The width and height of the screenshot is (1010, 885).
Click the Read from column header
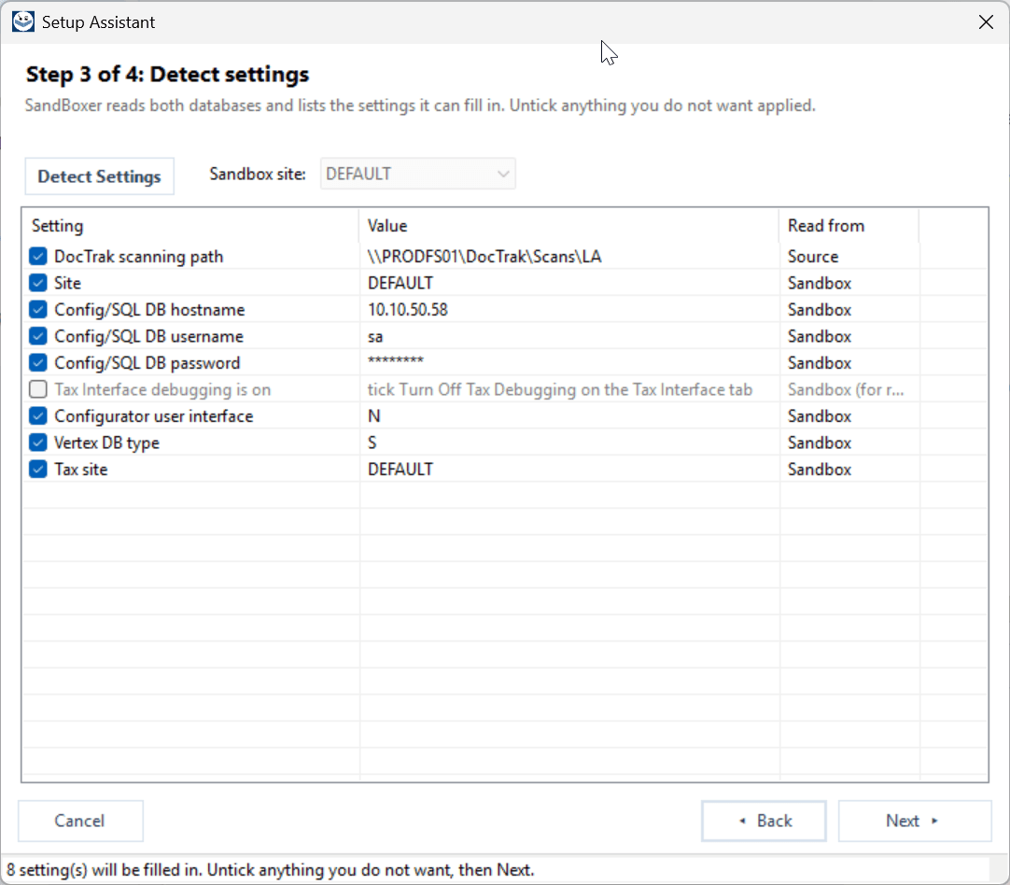point(849,226)
